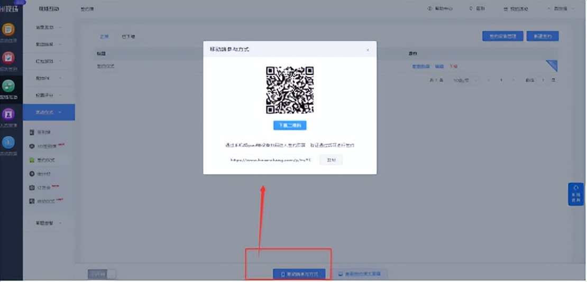Click the URL text field in the dialog

point(271,159)
